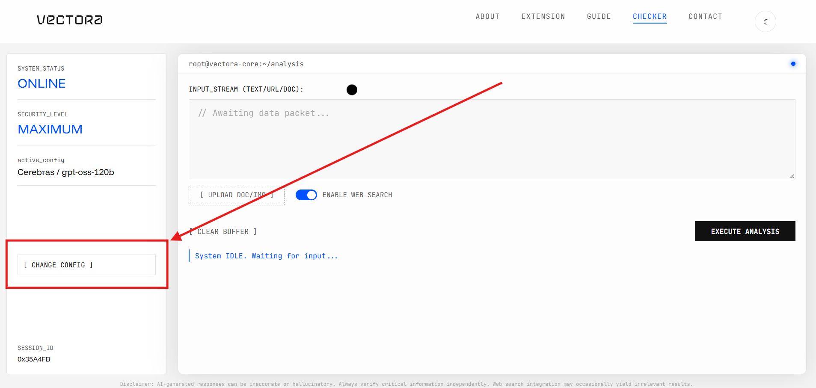Viewport: 816px width, 388px height.
Task: Click the black circle beside INPUT_STREAM label
Action: pyautogui.click(x=352, y=89)
